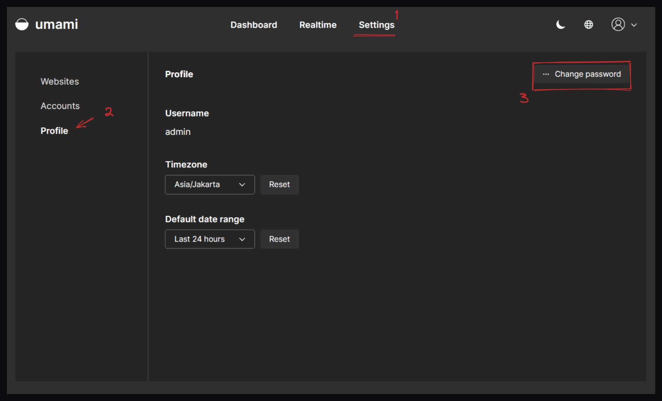
Task: Select the Settings tab in header
Action: coord(376,25)
